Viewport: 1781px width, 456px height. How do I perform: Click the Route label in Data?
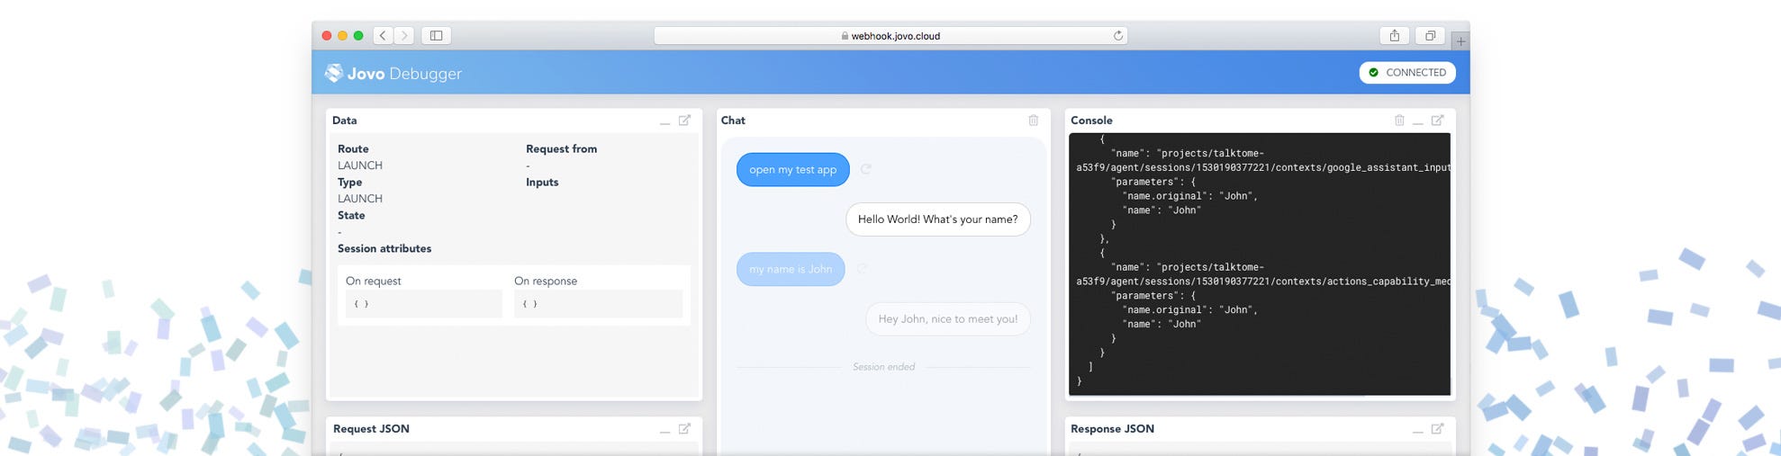click(x=353, y=149)
